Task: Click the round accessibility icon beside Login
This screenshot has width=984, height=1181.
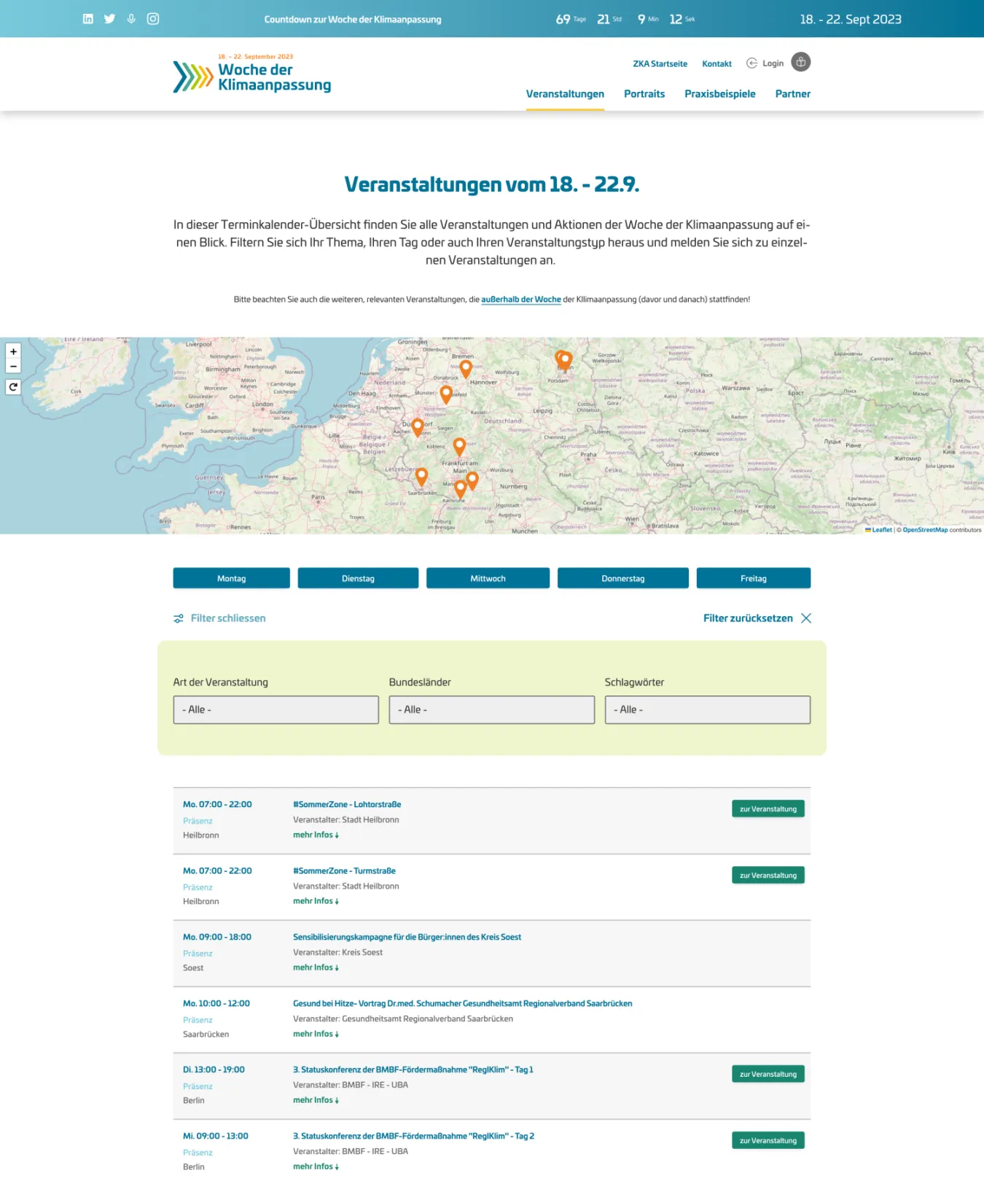Action: click(x=801, y=62)
